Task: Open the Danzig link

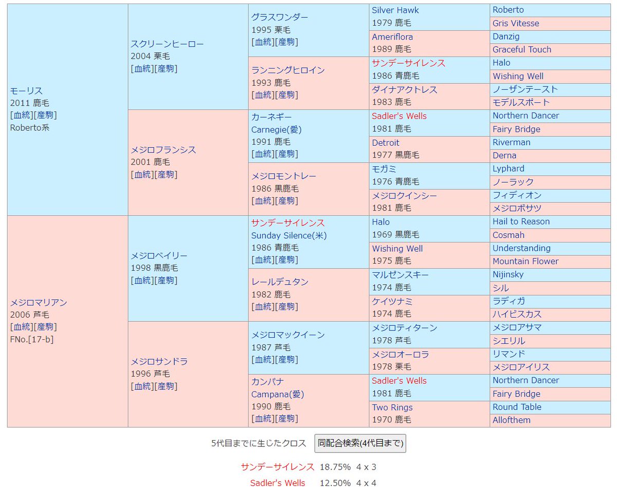Action: (x=506, y=37)
